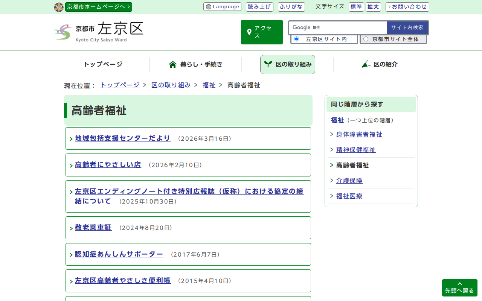Click the mountain icon for 区の紹介
The height and width of the screenshot is (301, 482).
pyautogui.click(x=366, y=64)
